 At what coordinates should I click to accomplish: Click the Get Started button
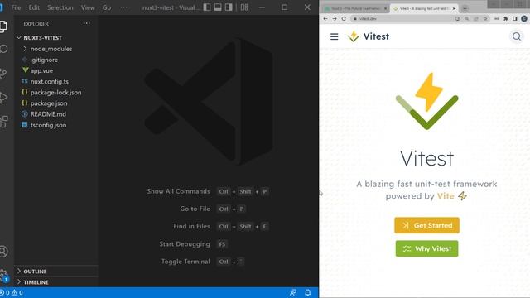[426, 225]
